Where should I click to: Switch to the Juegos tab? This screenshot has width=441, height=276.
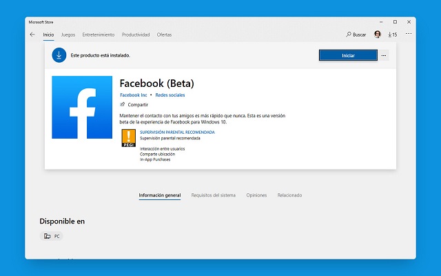tap(68, 34)
